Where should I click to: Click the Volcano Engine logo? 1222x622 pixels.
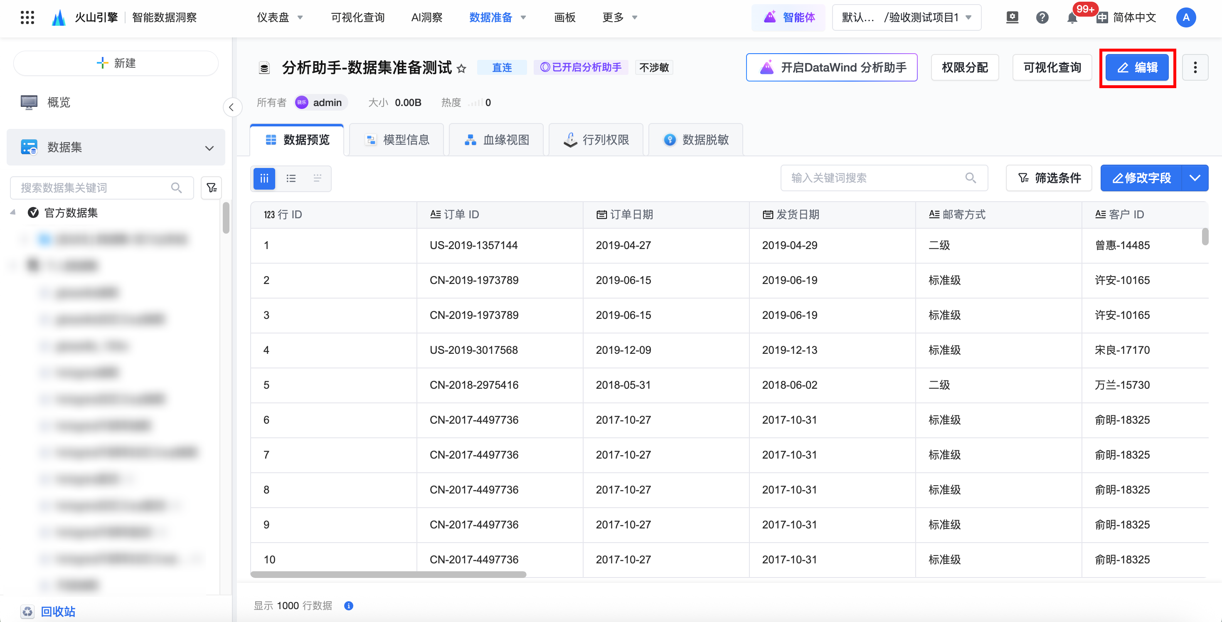pyautogui.click(x=58, y=17)
